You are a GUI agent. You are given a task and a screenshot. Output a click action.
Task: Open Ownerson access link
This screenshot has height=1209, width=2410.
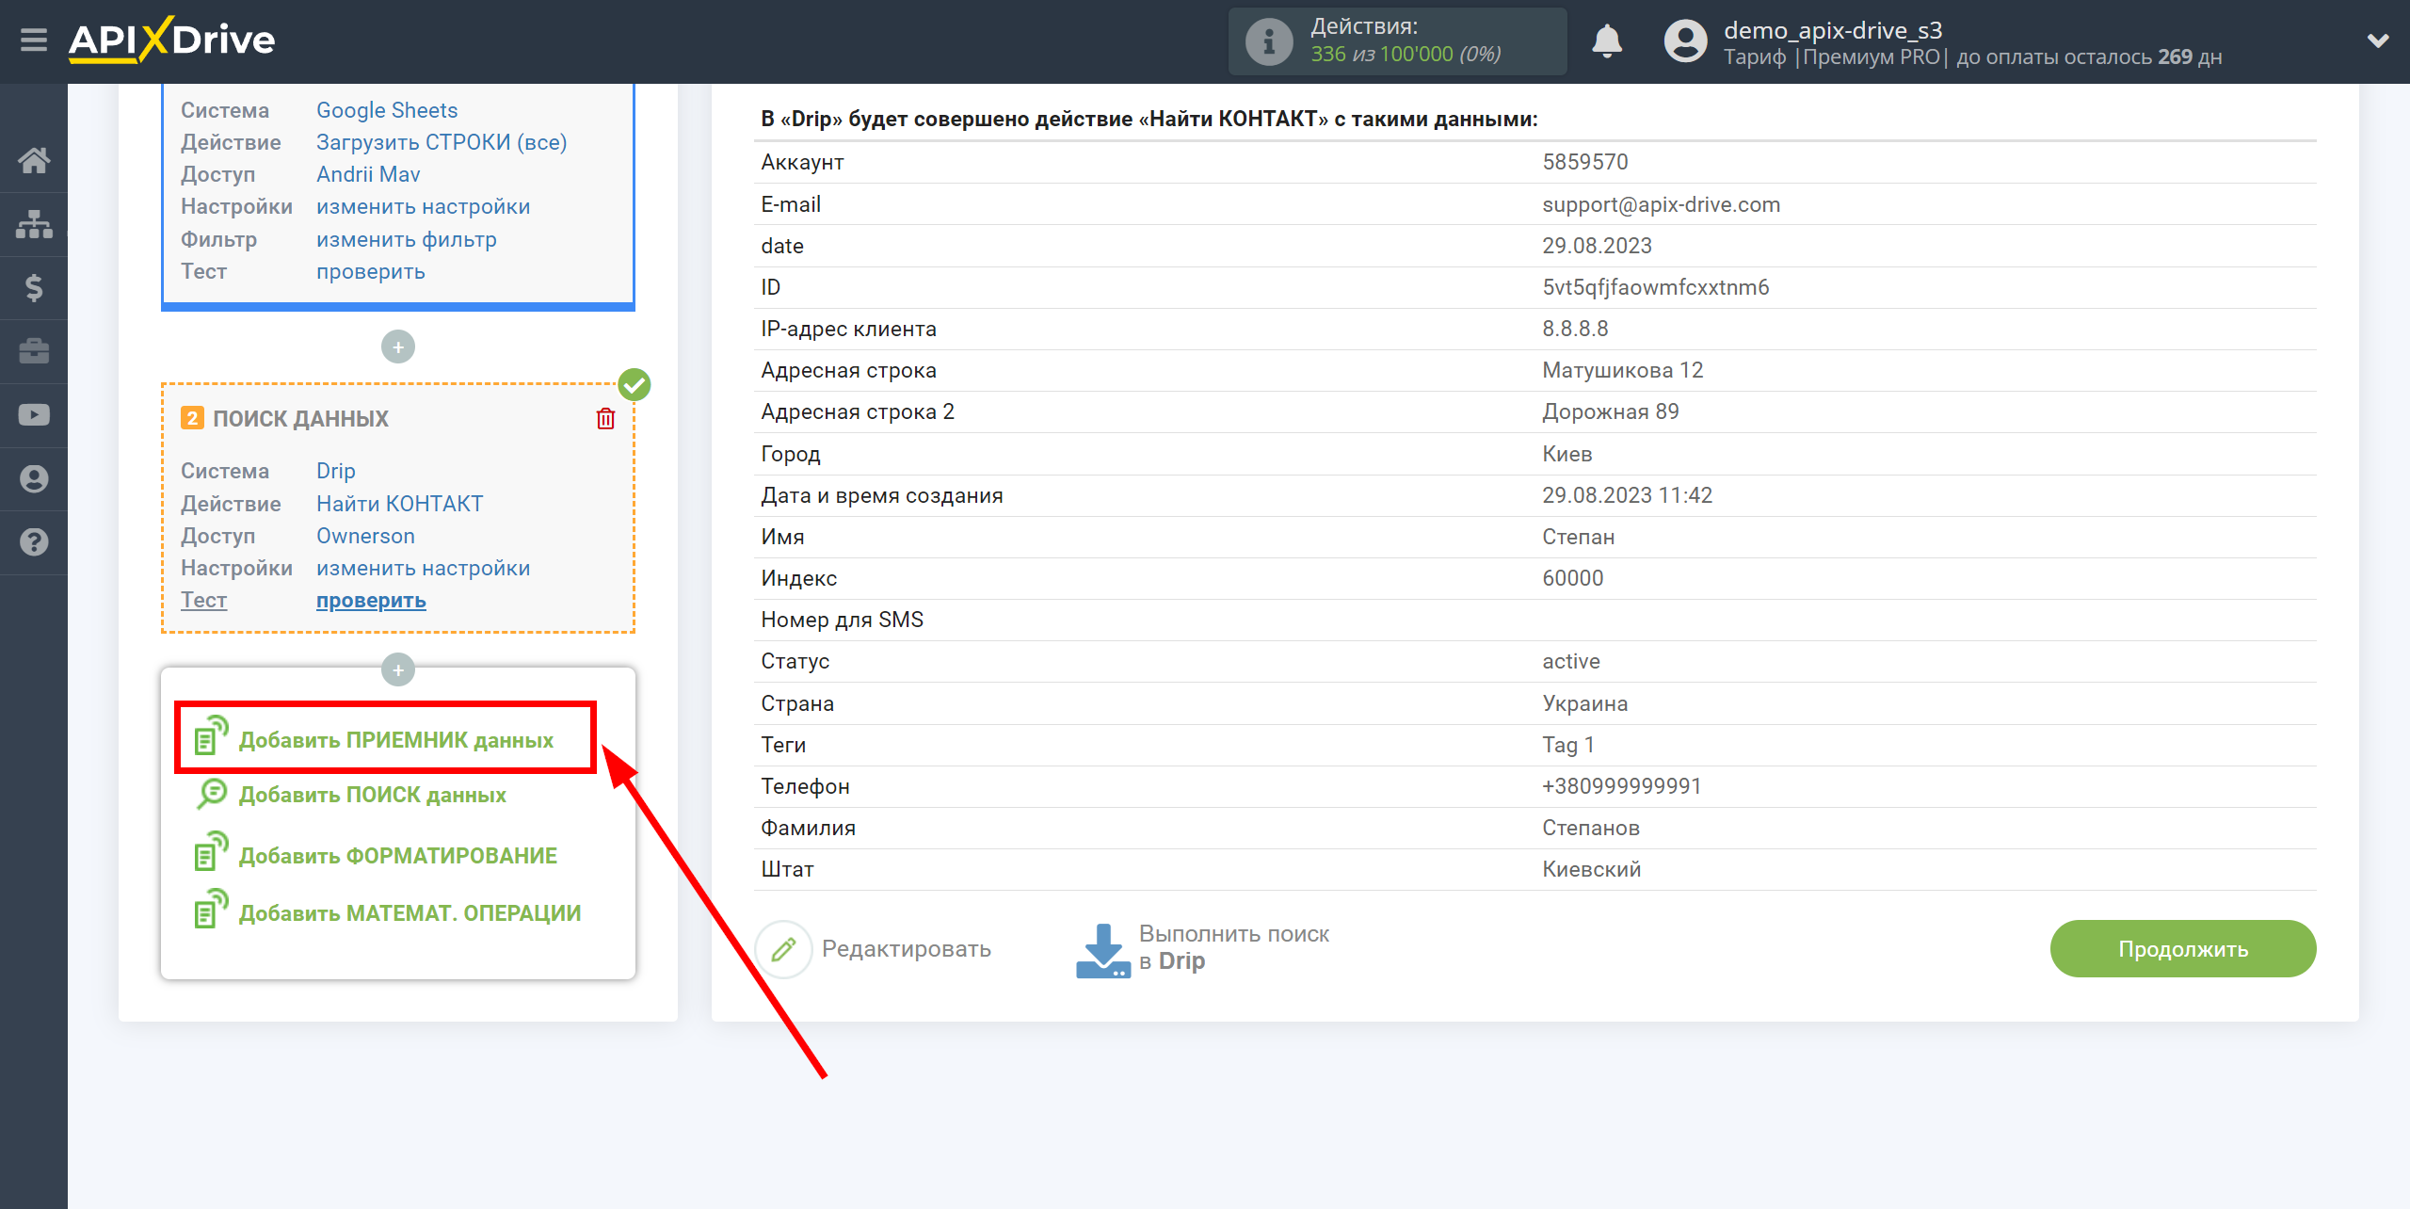365,536
